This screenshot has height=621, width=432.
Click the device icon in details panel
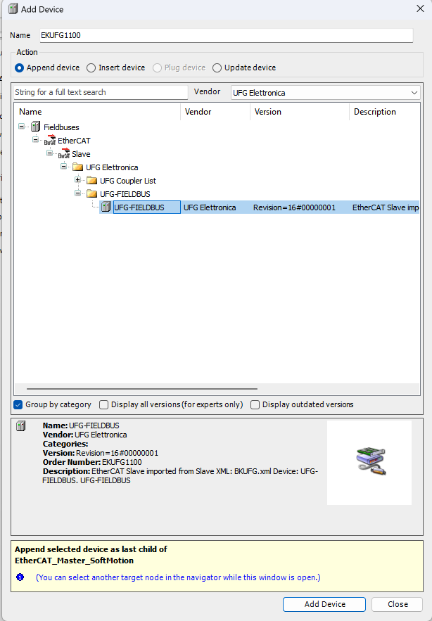click(20, 426)
